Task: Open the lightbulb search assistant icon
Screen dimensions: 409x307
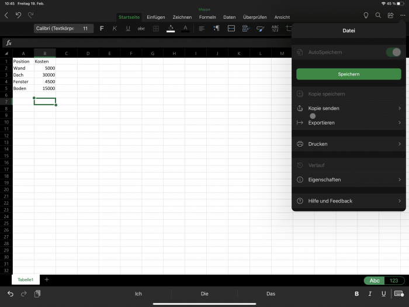Action: pos(366,15)
